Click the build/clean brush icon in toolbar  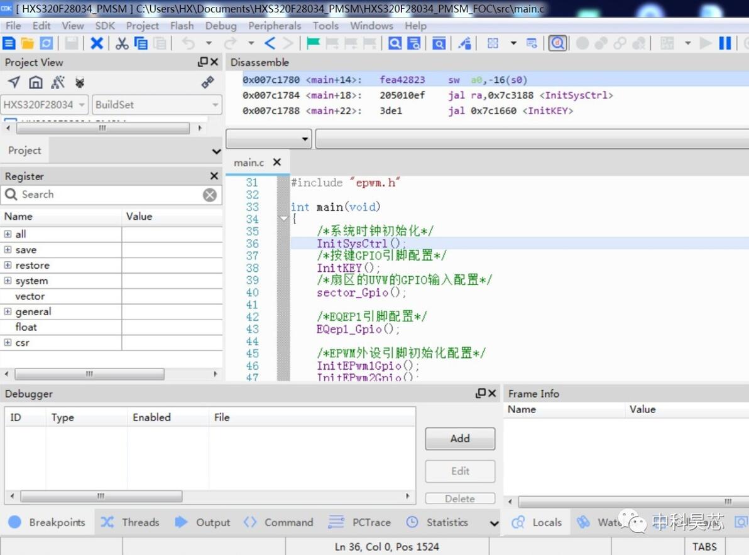464,43
